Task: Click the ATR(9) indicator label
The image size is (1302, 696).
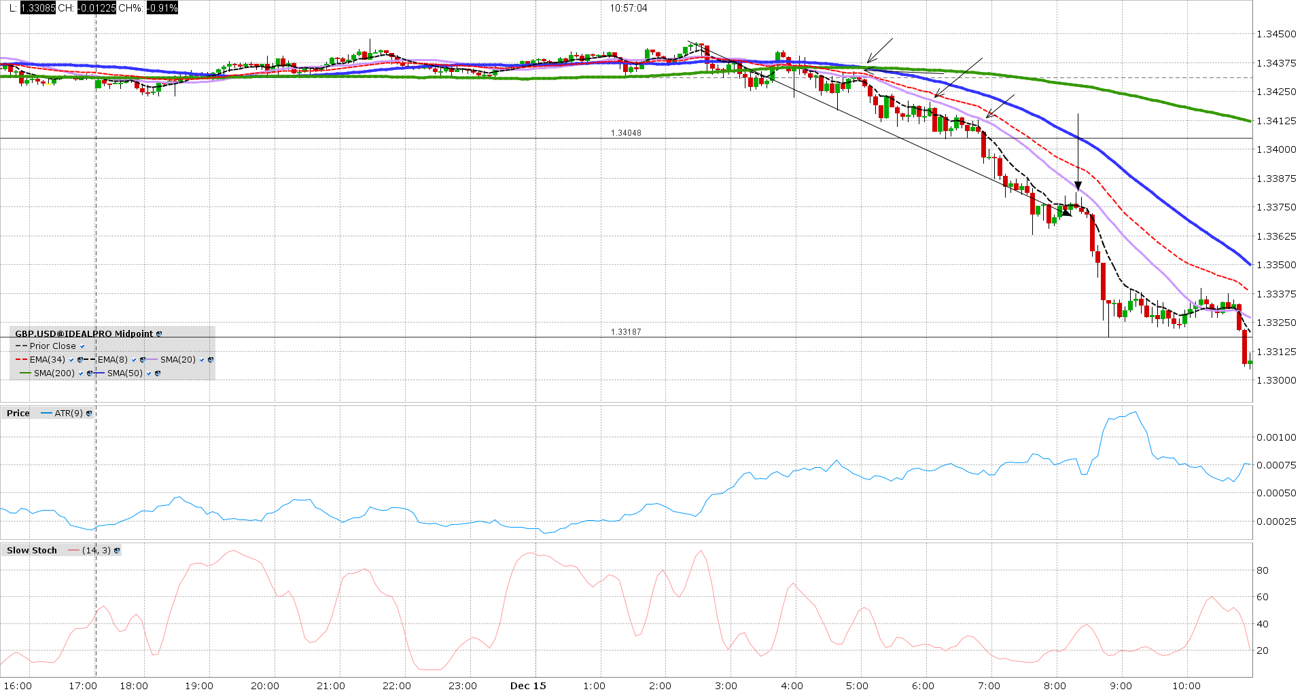Action: coord(69,414)
